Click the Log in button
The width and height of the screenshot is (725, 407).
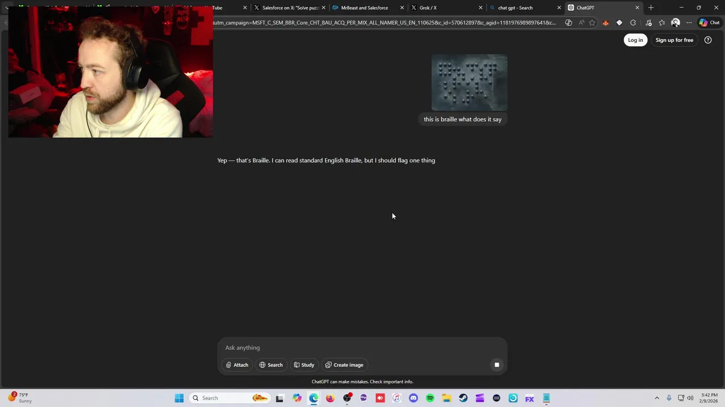[635, 40]
